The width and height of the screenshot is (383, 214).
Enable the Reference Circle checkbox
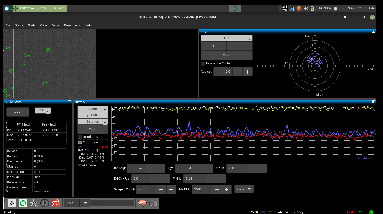coord(203,64)
